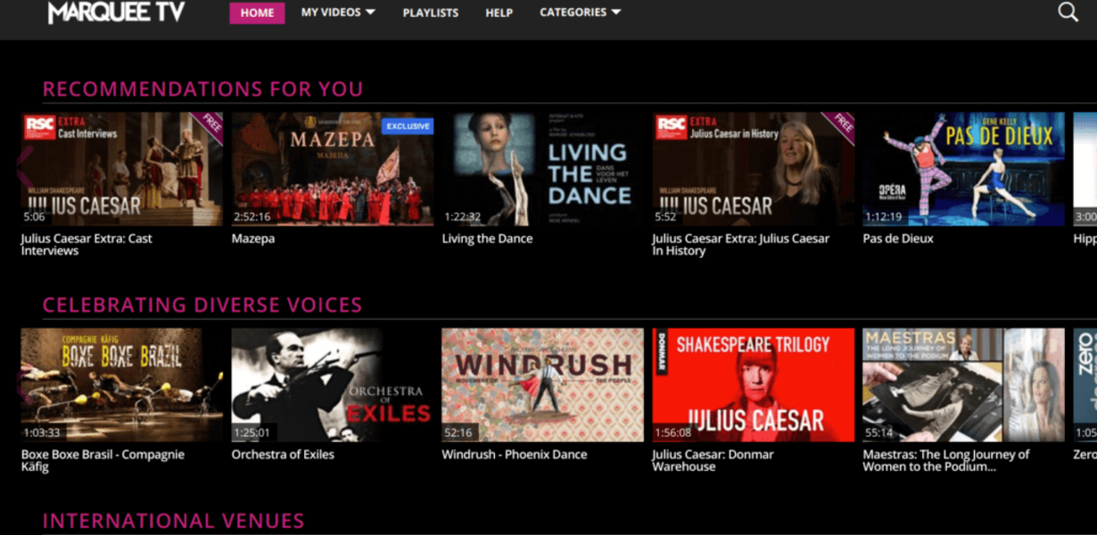Image resolution: width=1097 pixels, height=535 pixels.
Task: Expand the My Videos dropdown
Action: (x=338, y=12)
